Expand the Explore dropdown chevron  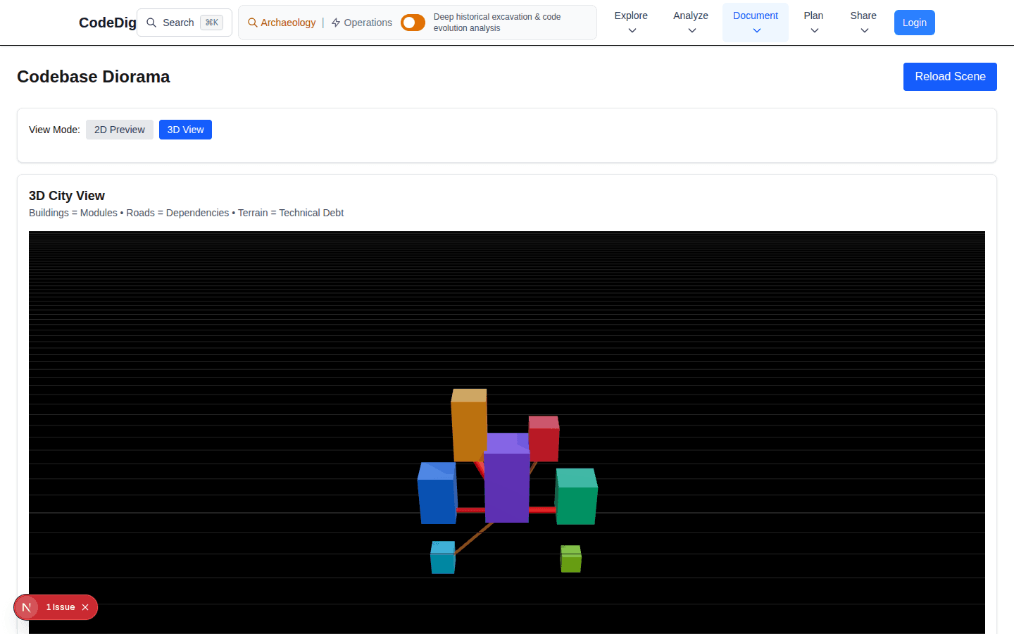coord(631,29)
